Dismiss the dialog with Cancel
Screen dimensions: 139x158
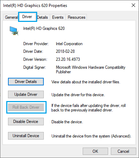[x=123, y=151]
